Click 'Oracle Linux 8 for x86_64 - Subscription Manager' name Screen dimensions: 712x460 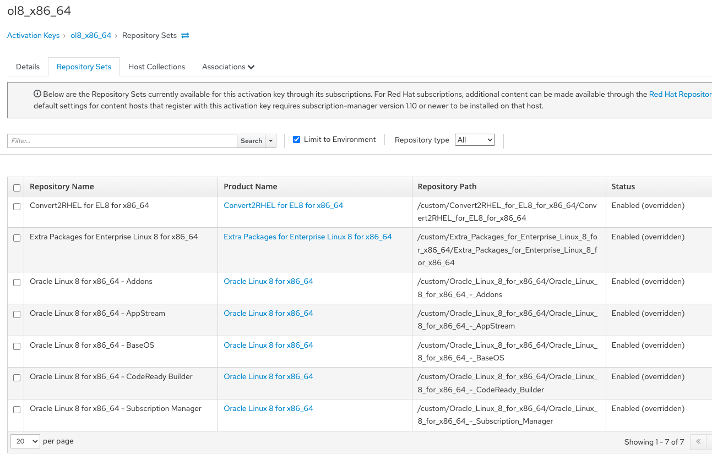pyautogui.click(x=116, y=408)
